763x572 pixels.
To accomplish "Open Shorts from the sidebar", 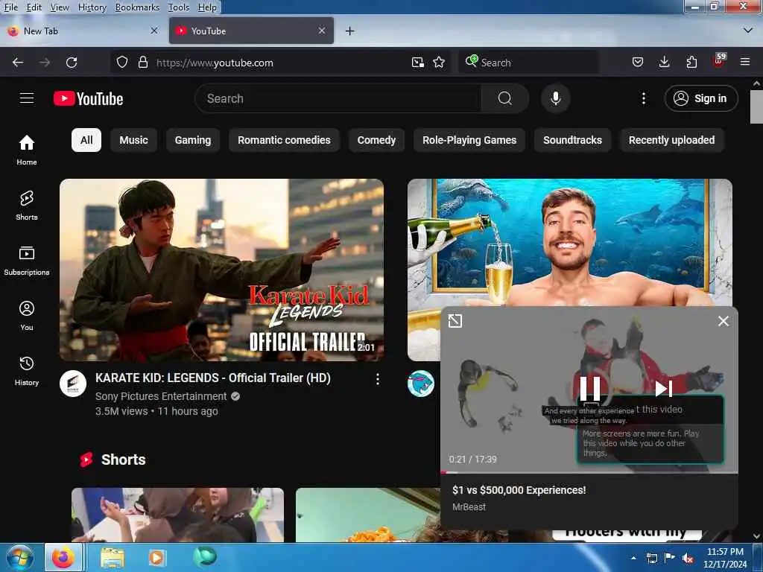I will (27, 206).
